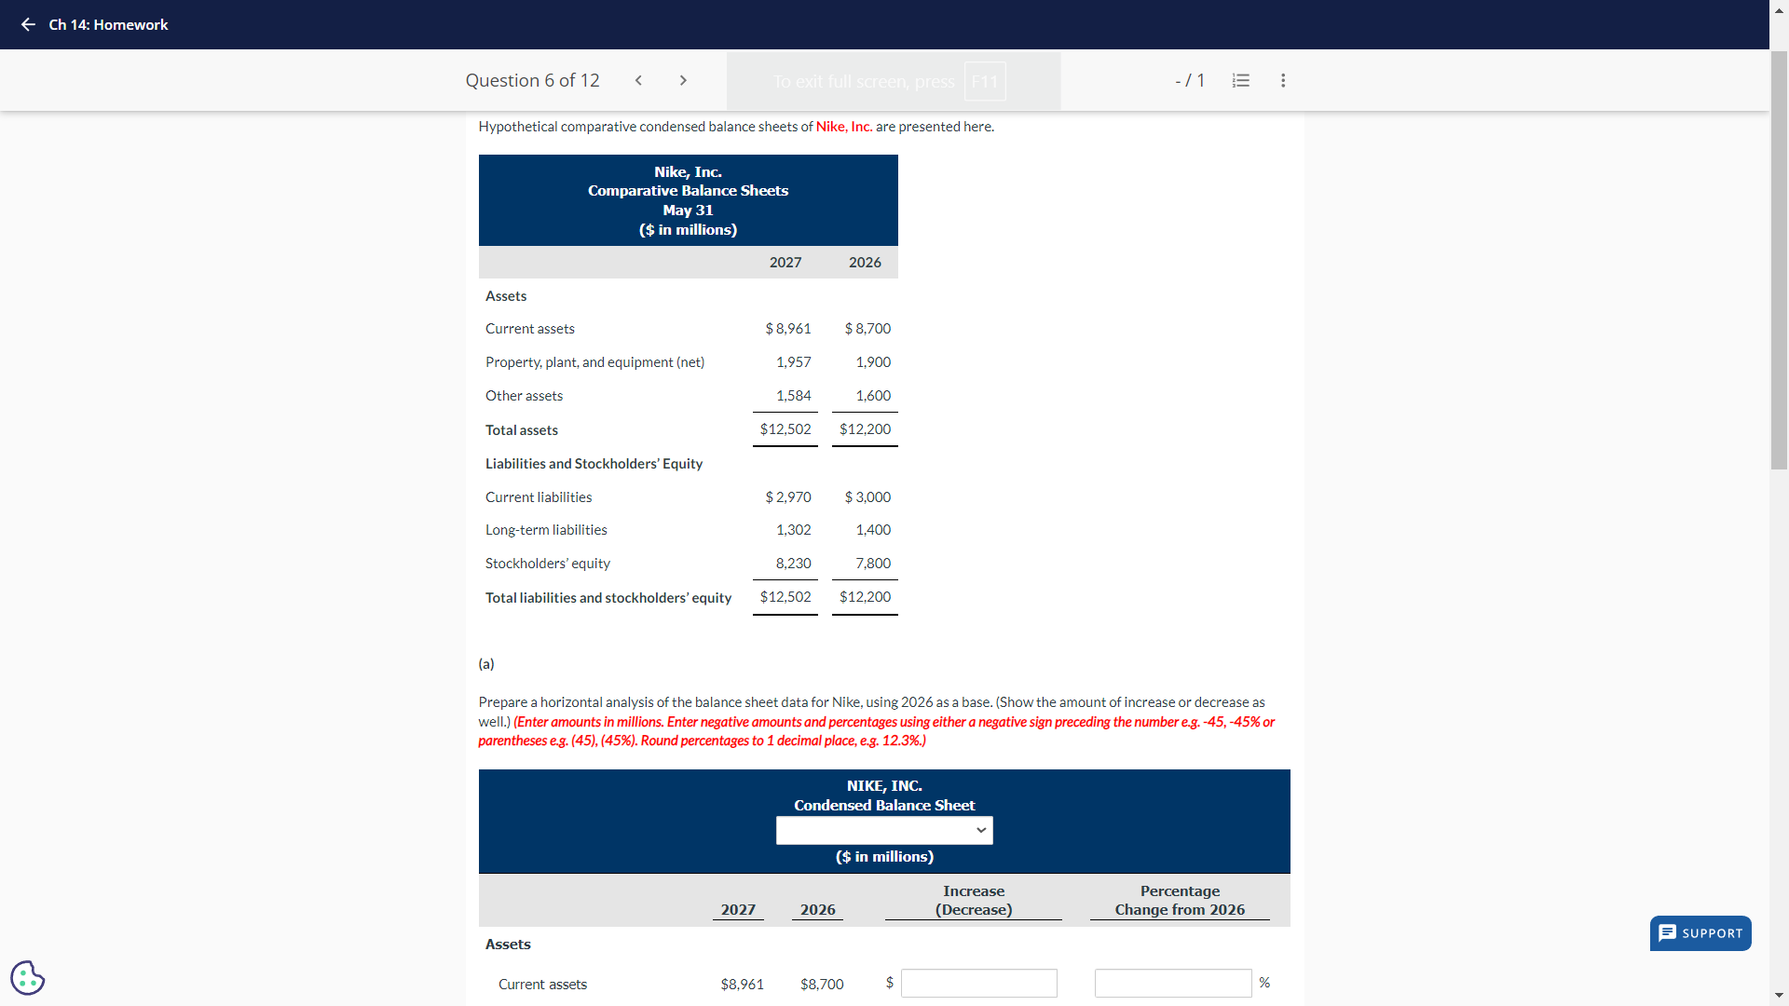Click the Nike, Inc. red link text

point(843,127)
